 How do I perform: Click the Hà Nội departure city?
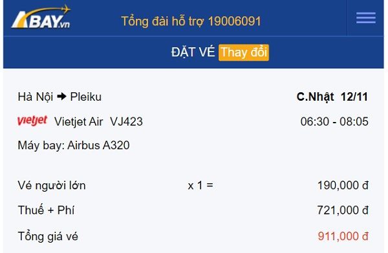pos(36,97)
